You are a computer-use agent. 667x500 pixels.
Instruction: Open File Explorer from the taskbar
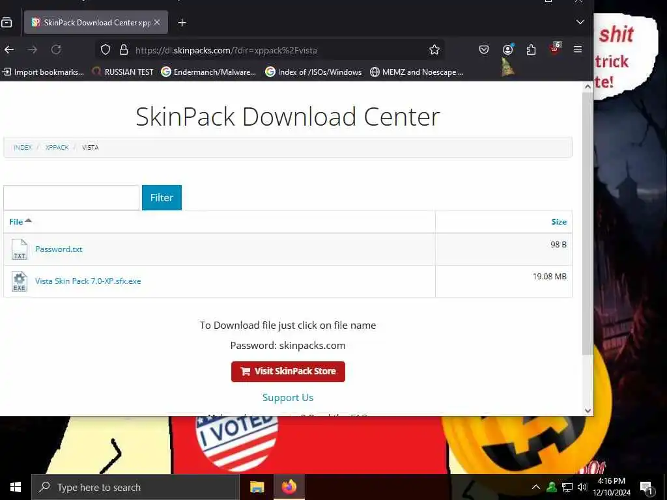pos(257,487)
